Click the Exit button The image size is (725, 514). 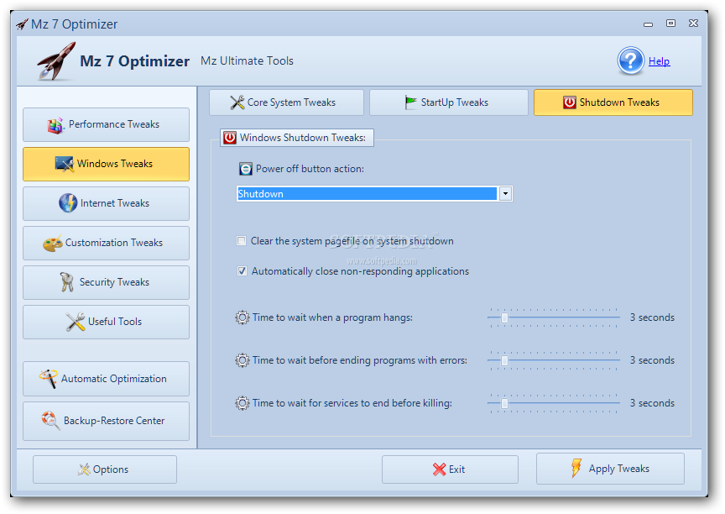pos(450,469)
